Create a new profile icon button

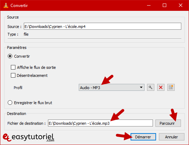(x=171, y=87)
